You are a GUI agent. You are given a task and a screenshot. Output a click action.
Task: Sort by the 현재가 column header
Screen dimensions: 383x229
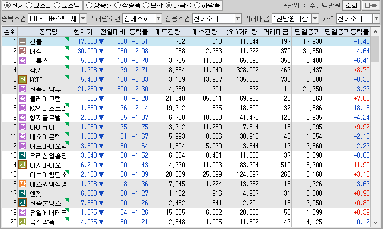pos(83,32)
